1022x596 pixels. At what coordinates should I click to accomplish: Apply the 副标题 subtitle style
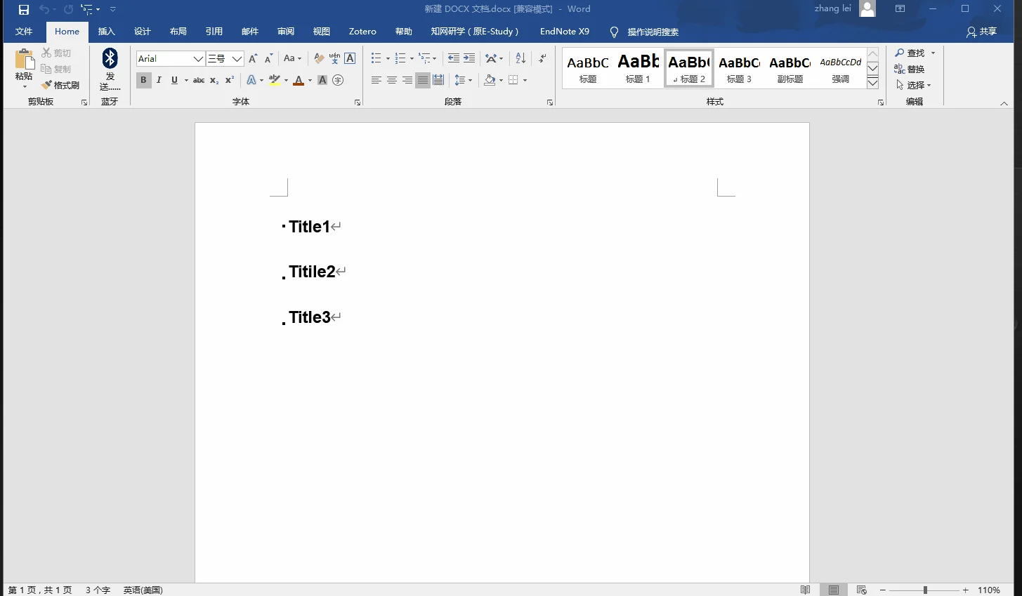[x=790, y=68]
